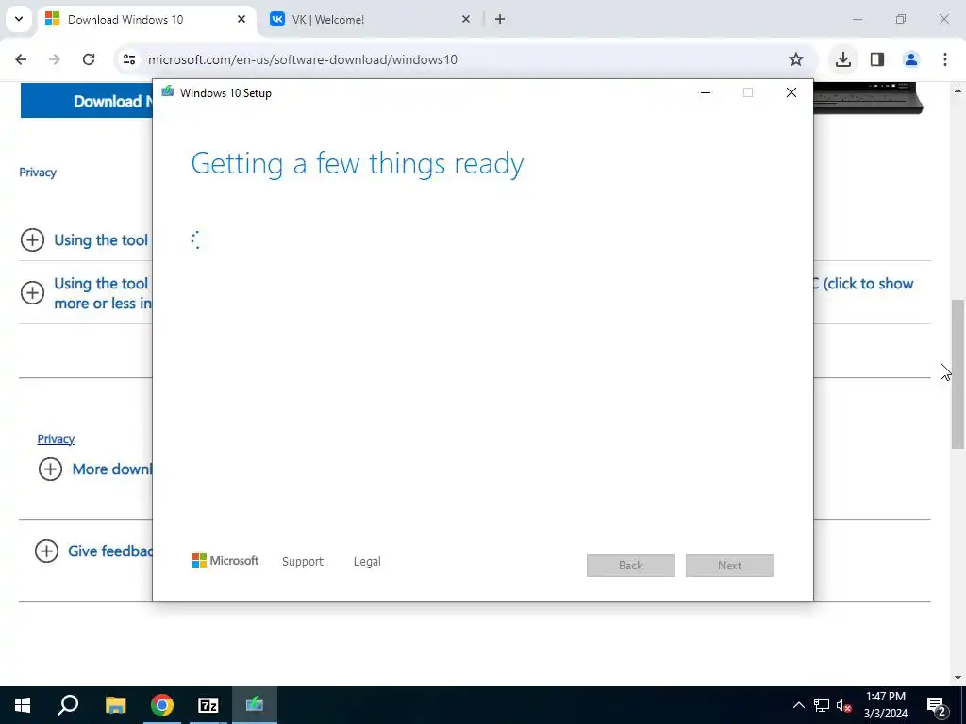Click Support link in Setup window
The height and width of the screenshot is (724, 966).
click(x=303, y=562)
